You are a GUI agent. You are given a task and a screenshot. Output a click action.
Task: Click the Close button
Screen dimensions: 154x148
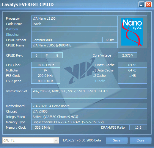[x=140, y=140]
